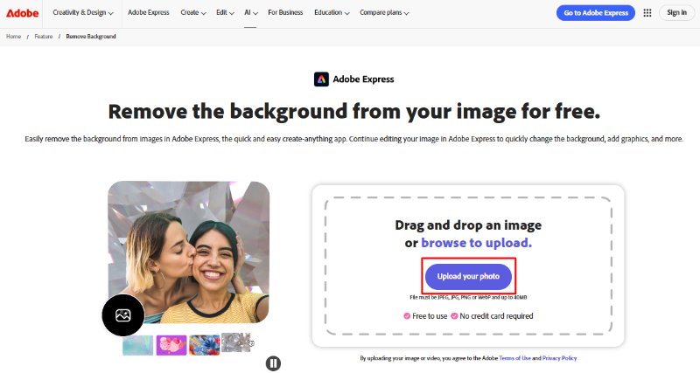
Task: Select the gray crystal background thumbnail
Action: (236, 342)
